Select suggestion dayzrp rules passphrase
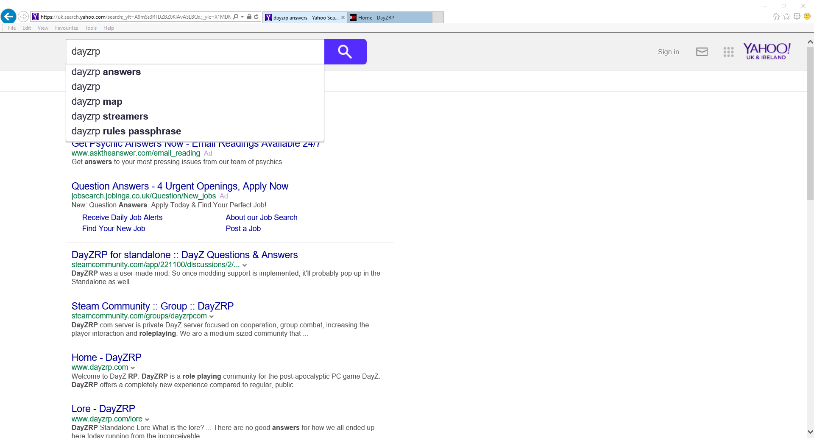This screenshot has height=438, width=814. pyautogui.click(x=195, y=131)
